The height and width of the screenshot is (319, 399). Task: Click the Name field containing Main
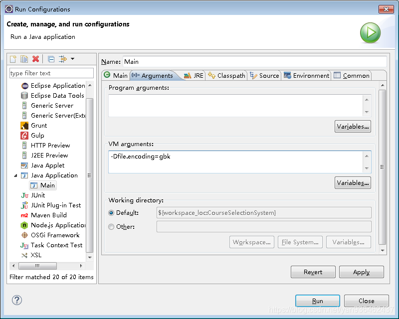[x=255, y=62]
